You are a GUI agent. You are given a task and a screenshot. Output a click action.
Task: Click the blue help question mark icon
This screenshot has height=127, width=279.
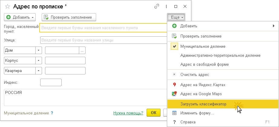(x=52, y=113)
